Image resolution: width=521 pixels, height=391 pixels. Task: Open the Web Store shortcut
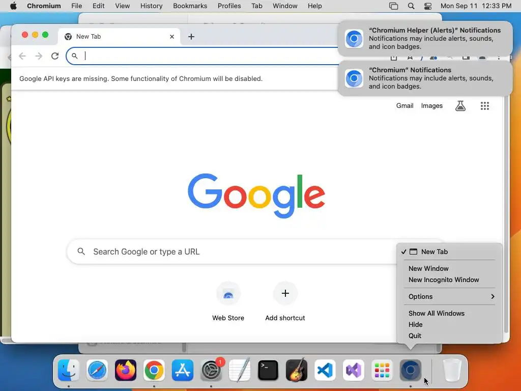coord(228,301)
